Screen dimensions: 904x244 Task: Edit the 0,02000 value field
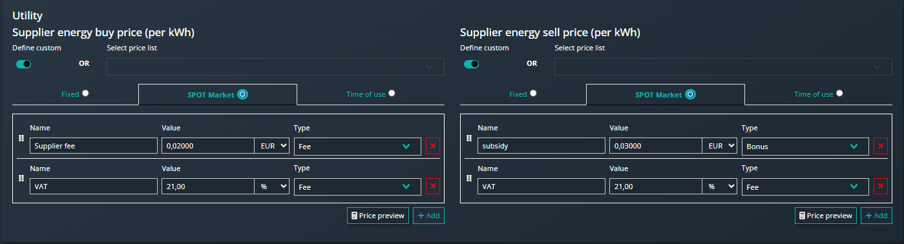[208, 146]
